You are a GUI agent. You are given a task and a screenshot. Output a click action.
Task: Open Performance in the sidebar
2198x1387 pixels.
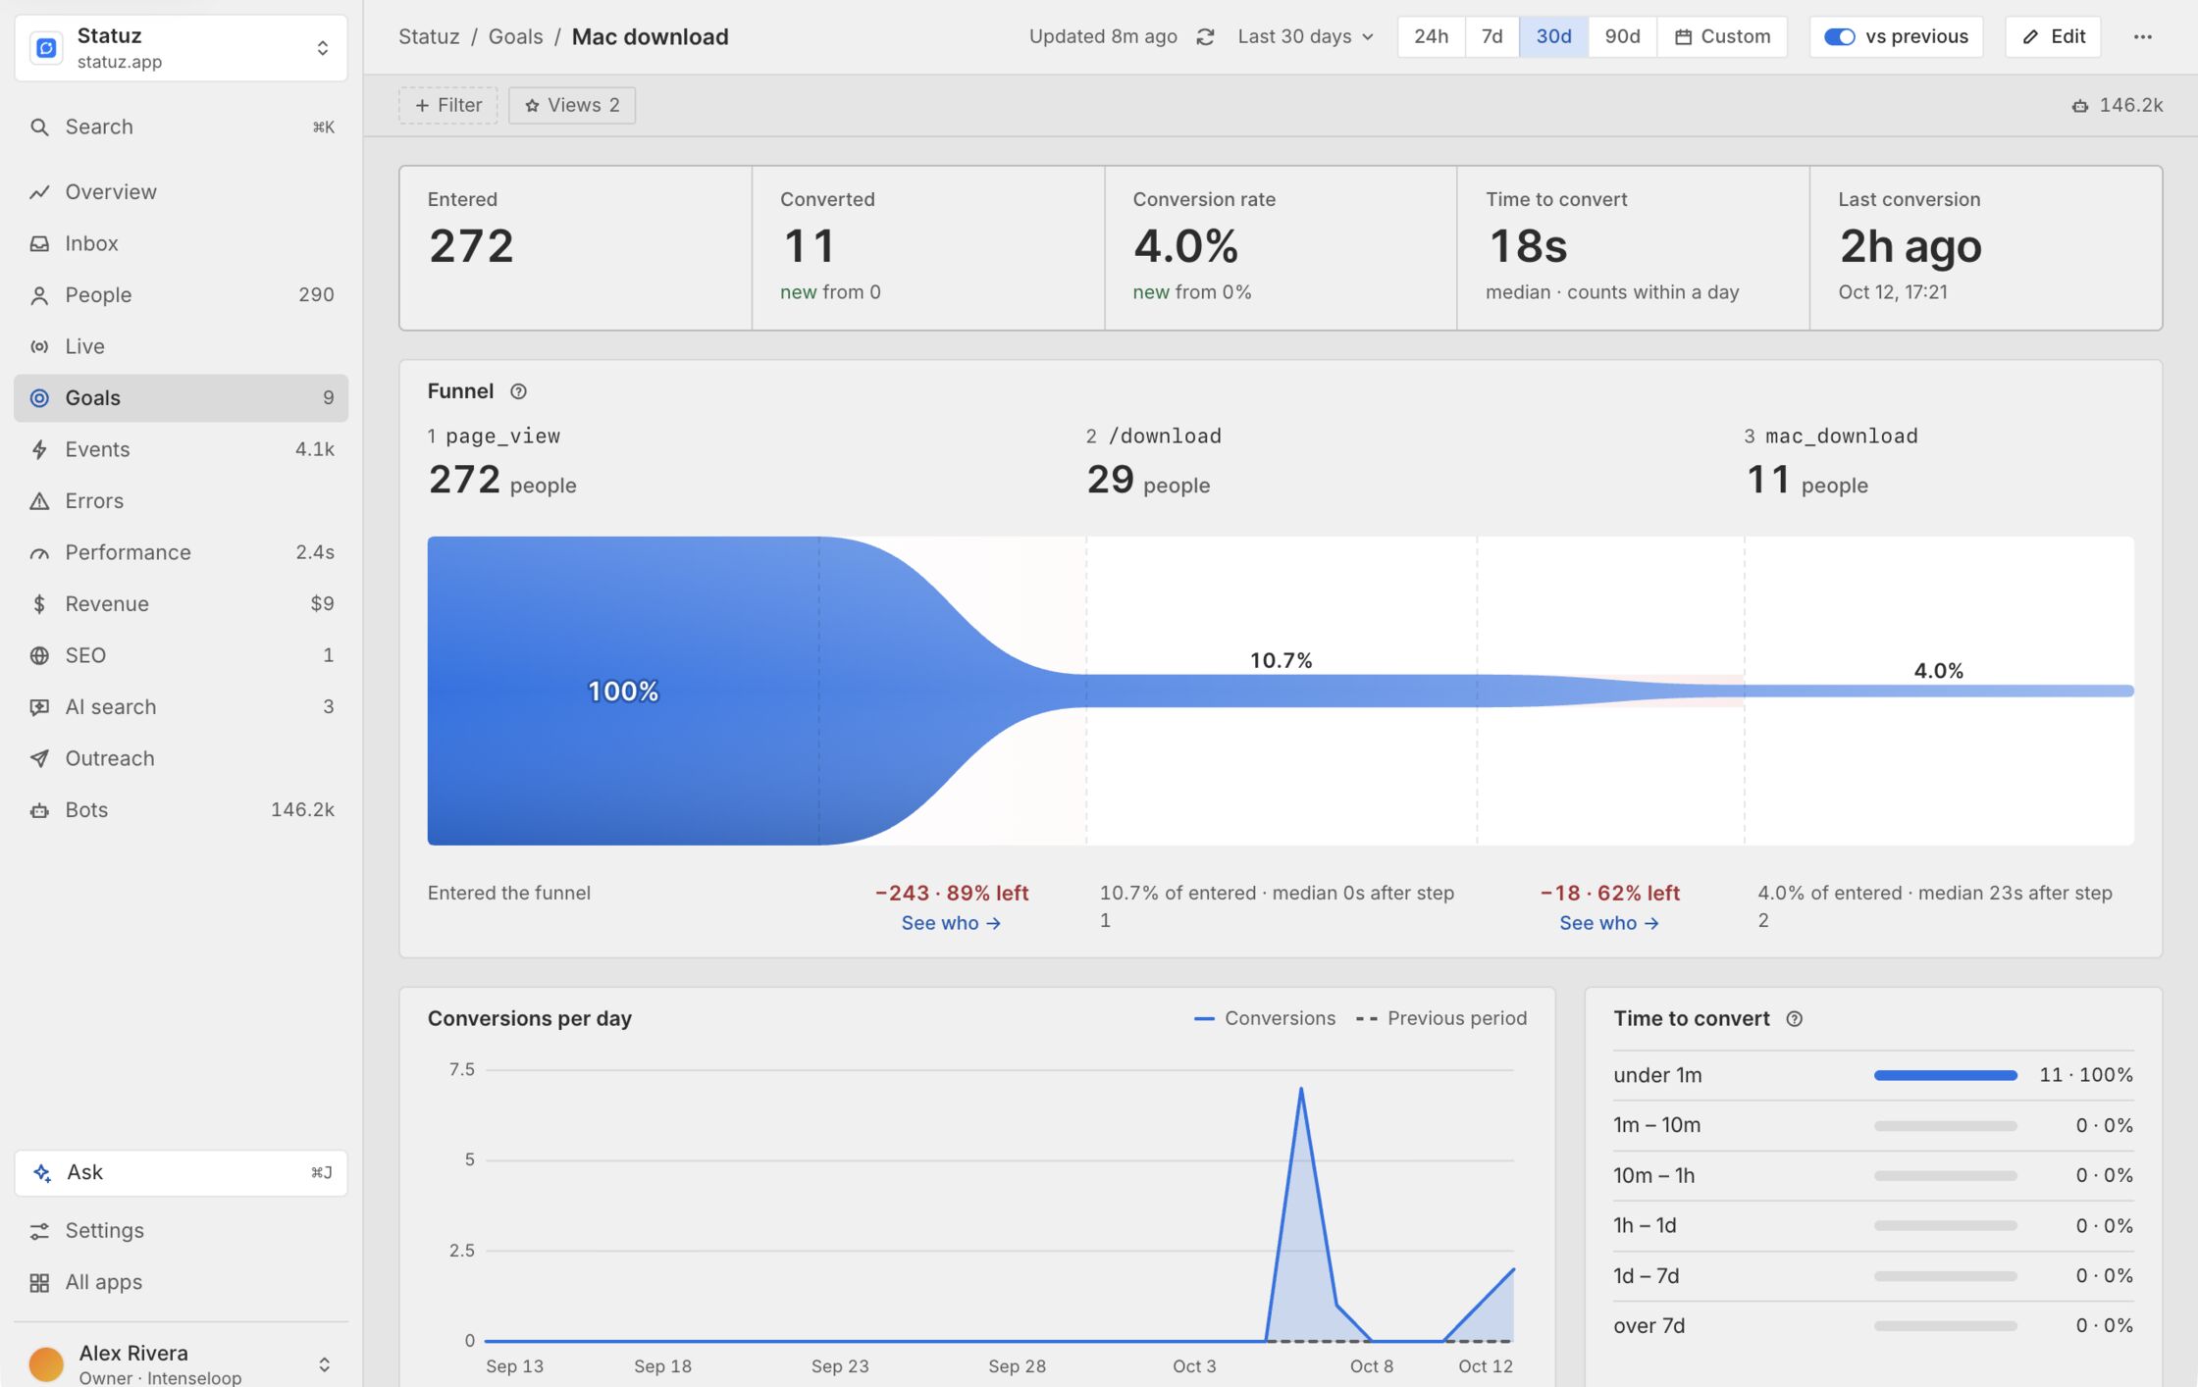[x=181, y=552]
